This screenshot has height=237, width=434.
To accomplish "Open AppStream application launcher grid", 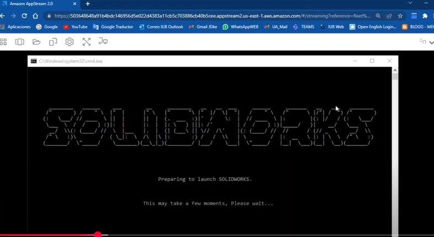I will click(x=3, y=42).
